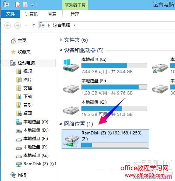Open the 管理 drive tools tab
The height and width of the screenshot is (181, 175).
(75, 14)
